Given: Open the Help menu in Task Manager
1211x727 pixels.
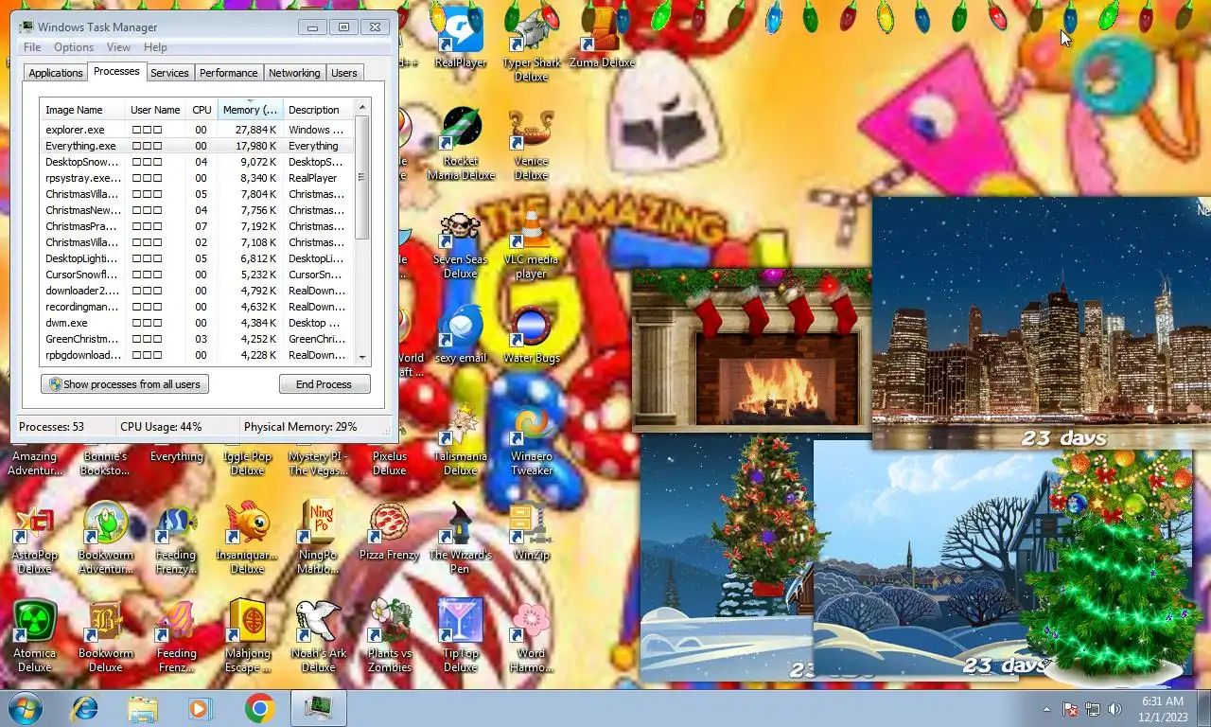Looking at the screenshot, I should tap(155, 47).
